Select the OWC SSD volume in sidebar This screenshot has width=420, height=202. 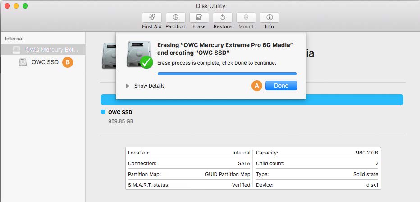pos(45,62)
